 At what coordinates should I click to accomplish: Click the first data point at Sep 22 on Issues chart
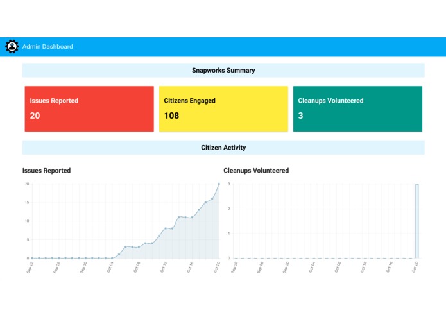point(32,258)
